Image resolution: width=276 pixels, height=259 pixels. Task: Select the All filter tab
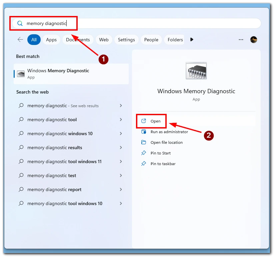pos(34,40)
